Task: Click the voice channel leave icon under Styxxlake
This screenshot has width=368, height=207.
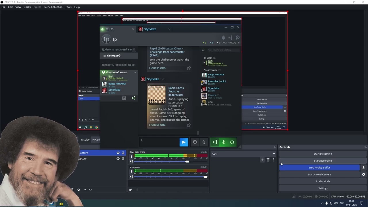Action: click(x=133, y=98)
